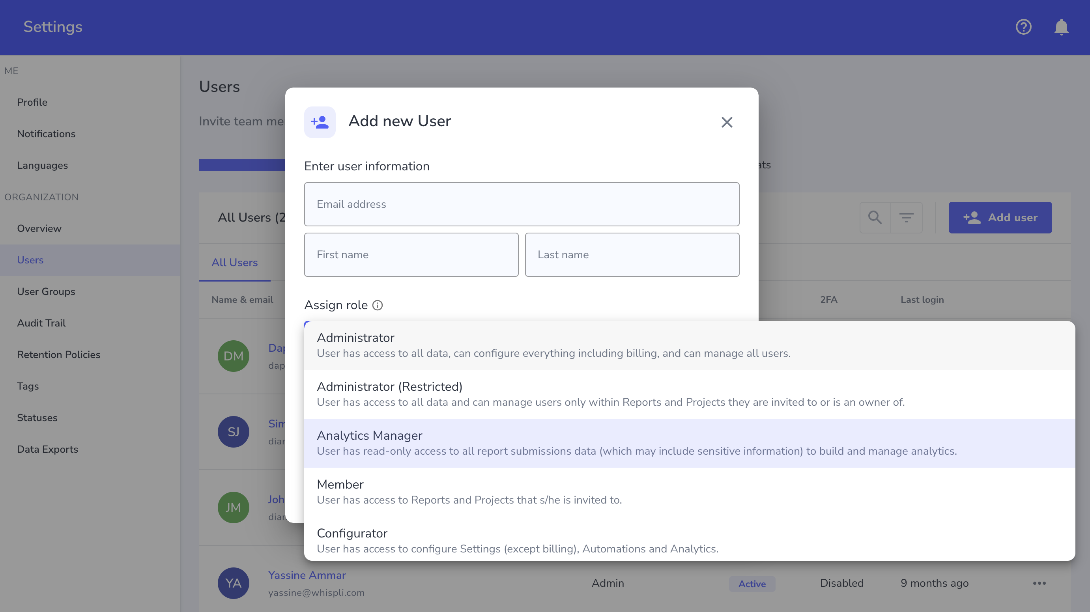Open the help icon in the top bar
The width and height of the screenshot is (1090, 612).
pos(1023,27)
